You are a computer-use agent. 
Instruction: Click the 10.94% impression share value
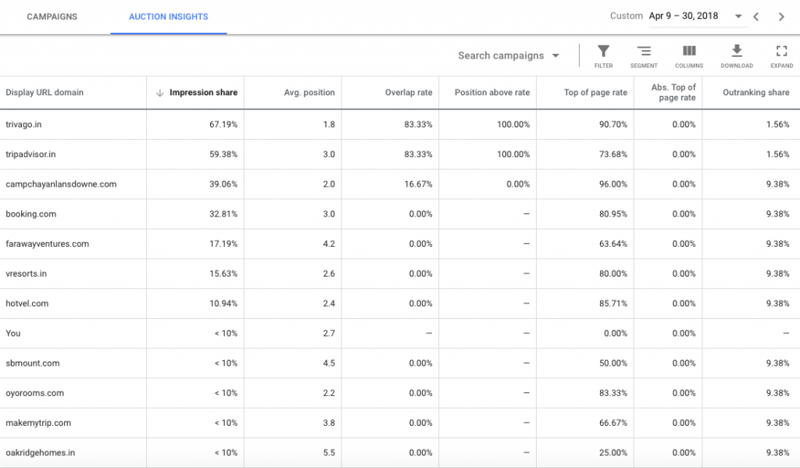point(223,304)
